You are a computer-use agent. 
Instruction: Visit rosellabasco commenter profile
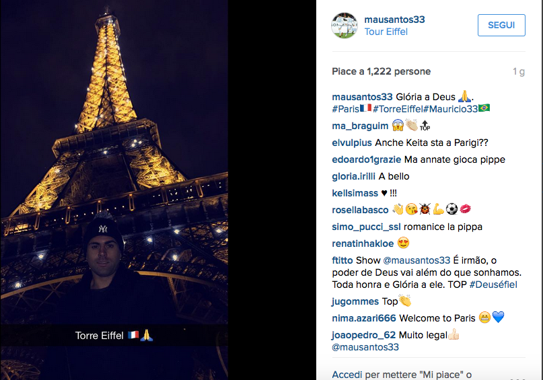click(x=360, y=210)
